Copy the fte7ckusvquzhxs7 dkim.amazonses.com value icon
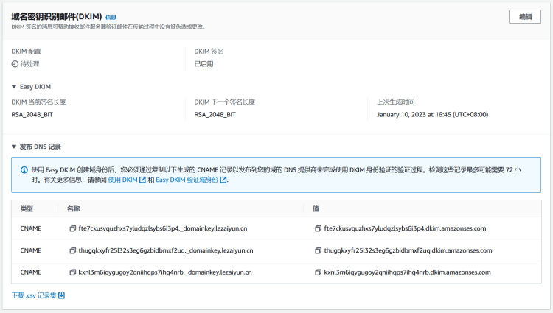 318,228
